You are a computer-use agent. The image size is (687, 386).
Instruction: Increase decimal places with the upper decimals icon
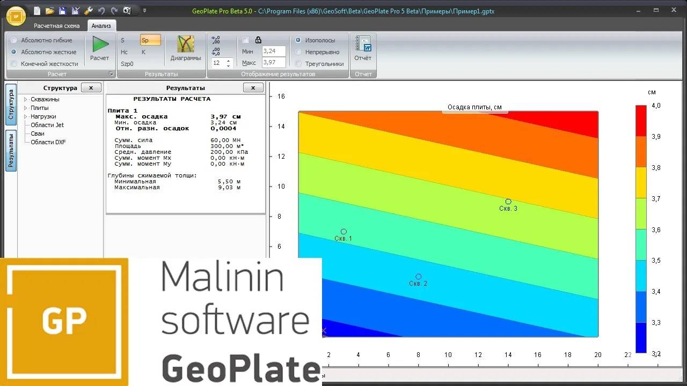pyautogui.click(x=216, y=40)
